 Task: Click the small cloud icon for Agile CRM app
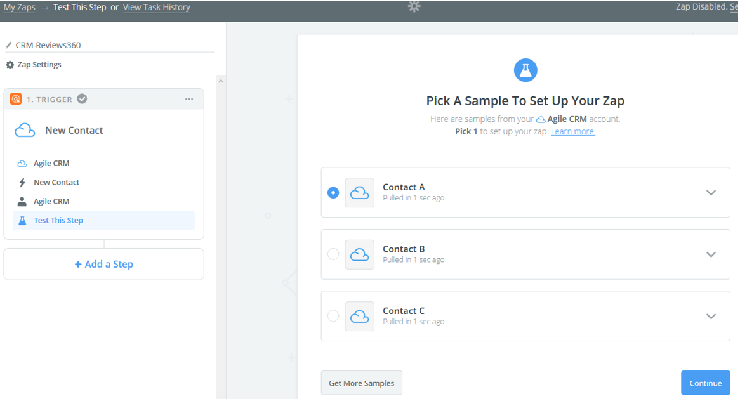point(22,164)
